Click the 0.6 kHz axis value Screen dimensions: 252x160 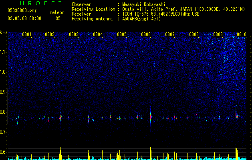(3, 152)
